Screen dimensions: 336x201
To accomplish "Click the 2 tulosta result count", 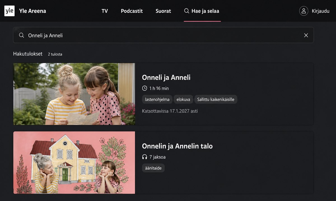I will (x=55, y=54).
